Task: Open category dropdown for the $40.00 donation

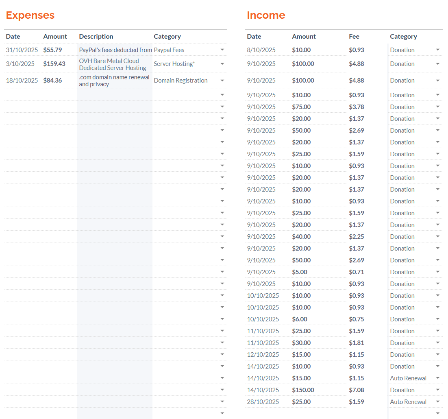Action: [x=437, y=237]
